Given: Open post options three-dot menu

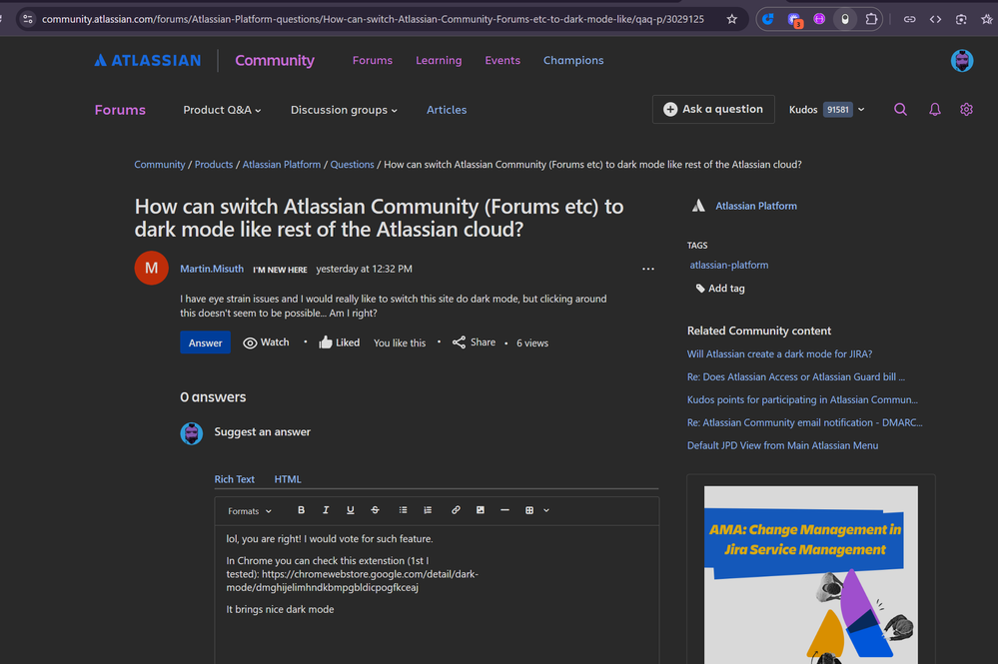Looking at the screenshot, I should [x=648, y=269].
